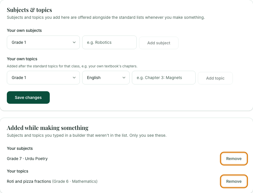
Task: Open the Grade 1 dropdown under Your own topics
Action: click(x=43, y=78)
